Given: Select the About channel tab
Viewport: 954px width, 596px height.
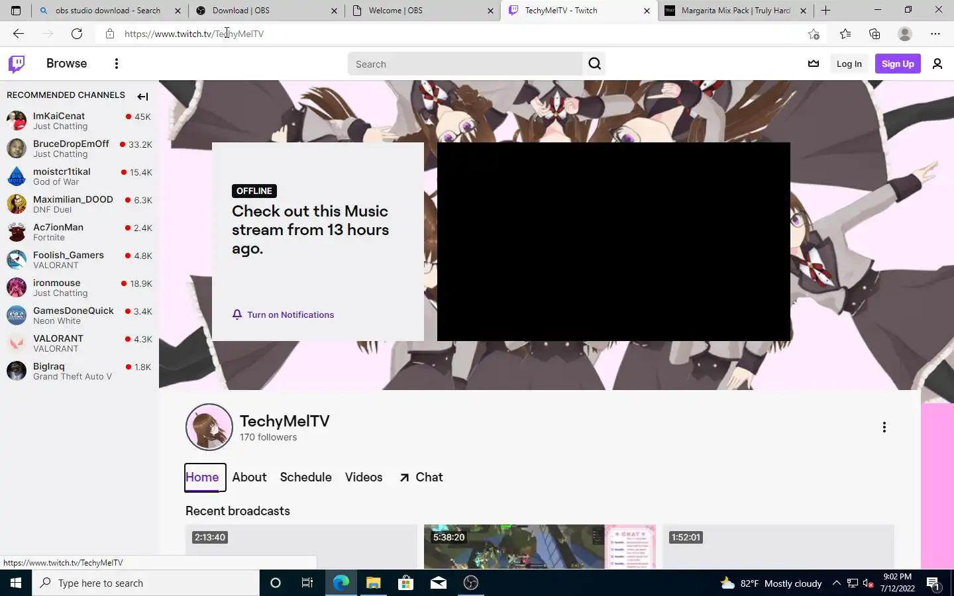Looking at the screenshot, I should coord(249,477).
